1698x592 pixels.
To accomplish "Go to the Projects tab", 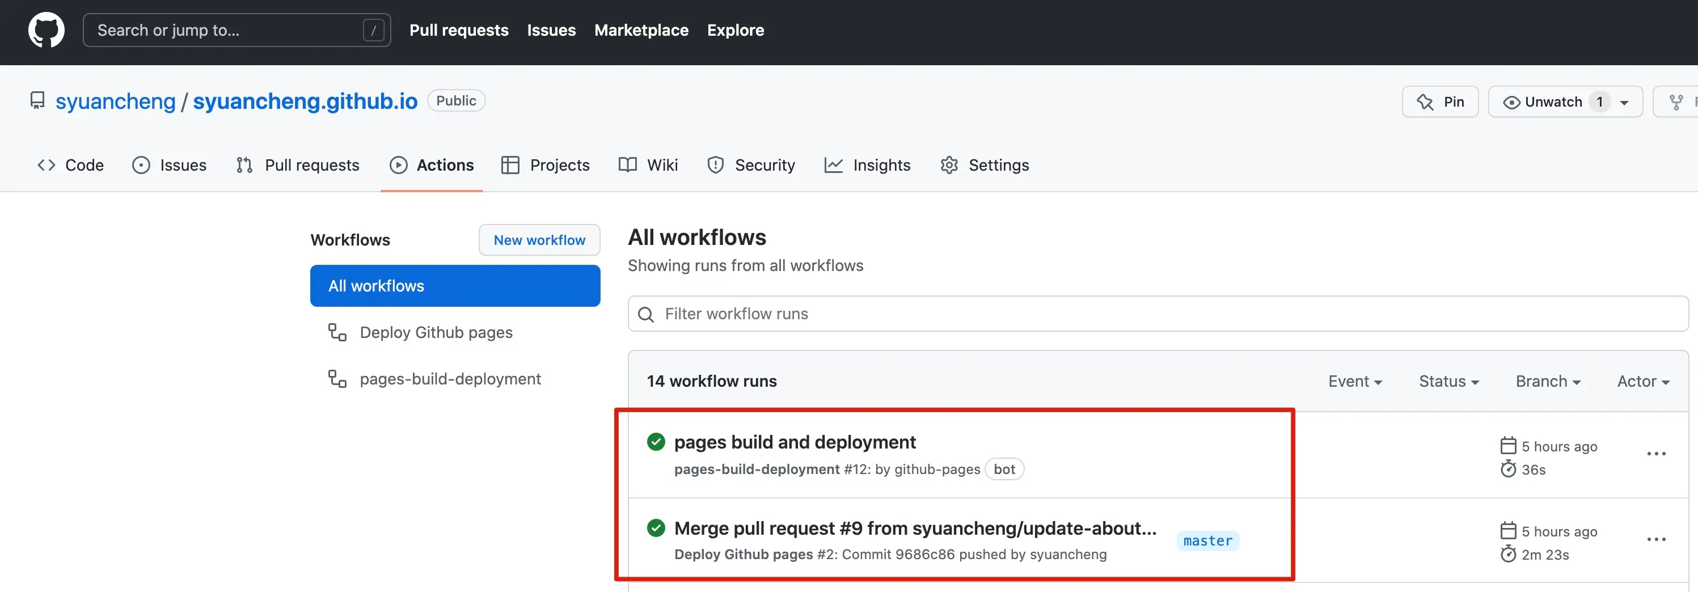I will tap(545, 165).
